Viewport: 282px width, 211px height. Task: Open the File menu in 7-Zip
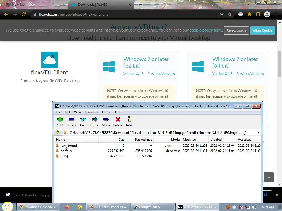coord(58,112)
